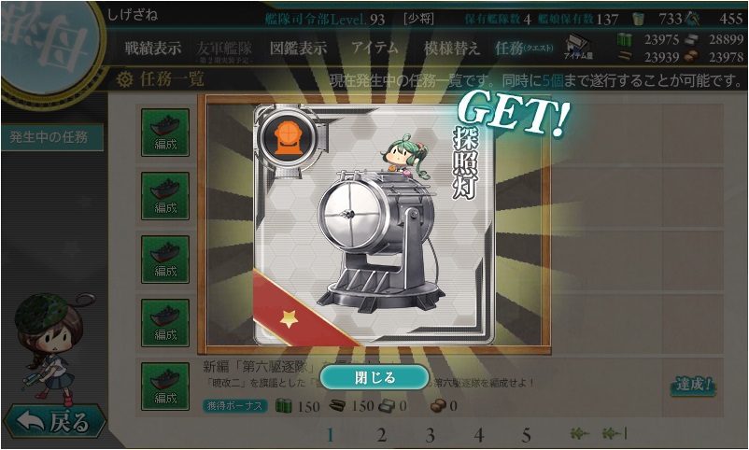This screenshot has width=749, height=450.
Task: Go to quest page 3
Action: click(x=430, y=435)
